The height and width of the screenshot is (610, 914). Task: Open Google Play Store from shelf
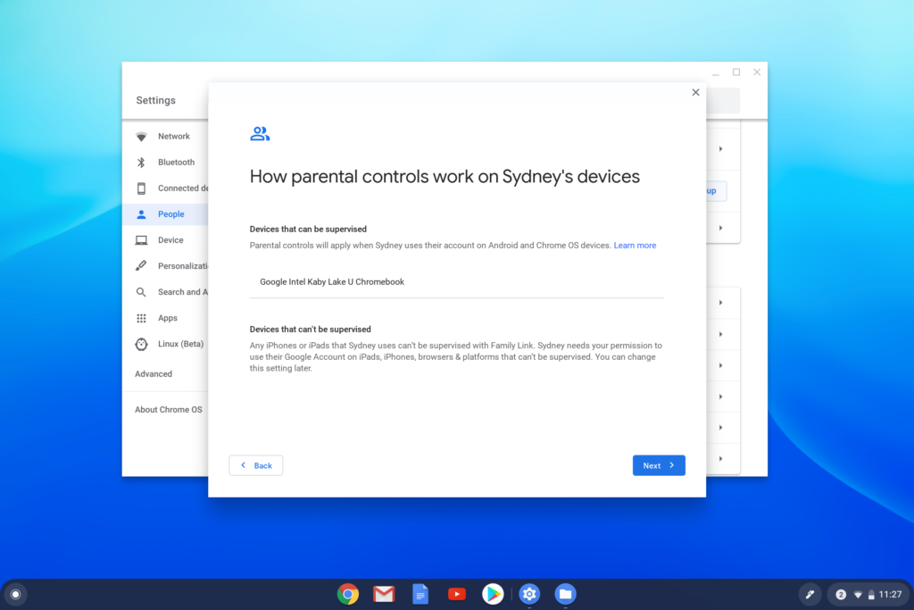493,594
